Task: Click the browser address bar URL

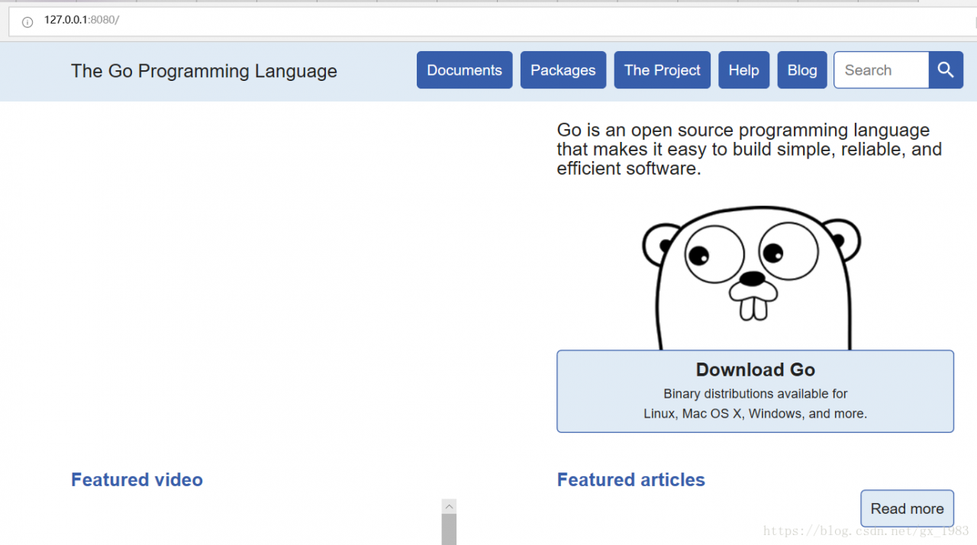Action: (x=82, y=21)
